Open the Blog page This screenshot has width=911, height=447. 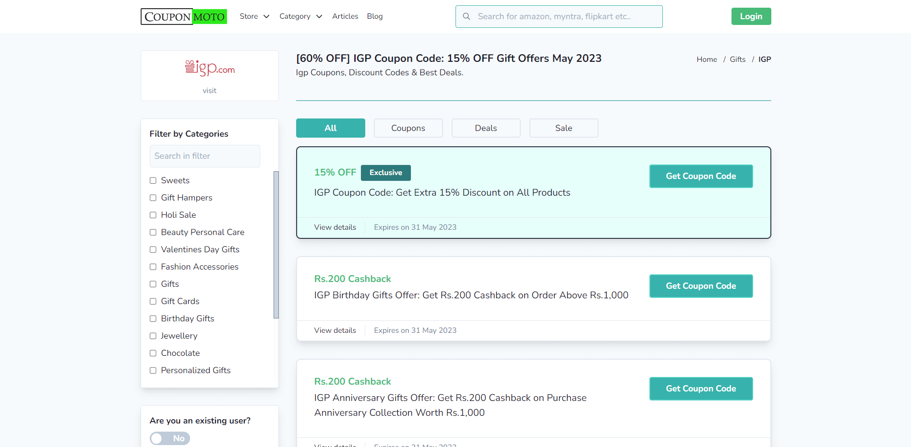[375, 16]
